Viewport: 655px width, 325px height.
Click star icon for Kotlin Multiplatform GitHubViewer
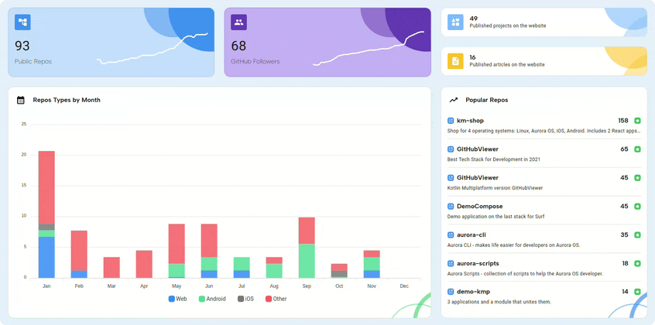point(637,178)
